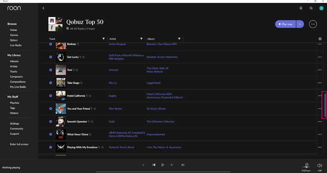Play the Take Stage track button

click(50, 83)
